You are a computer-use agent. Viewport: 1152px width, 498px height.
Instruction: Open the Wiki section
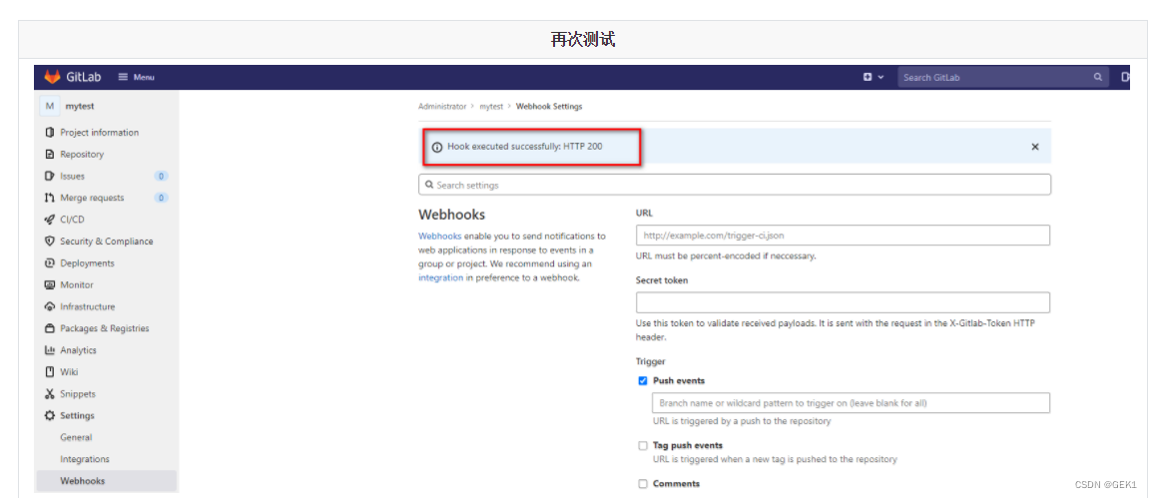point(69,371)
